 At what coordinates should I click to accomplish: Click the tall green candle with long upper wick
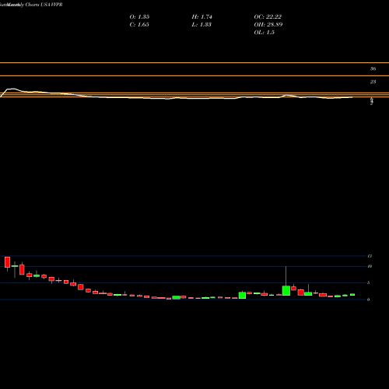(x=286, y=290)
